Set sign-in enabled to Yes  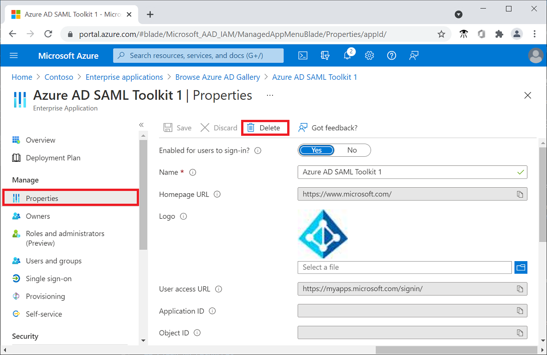(x=317, y=150)
